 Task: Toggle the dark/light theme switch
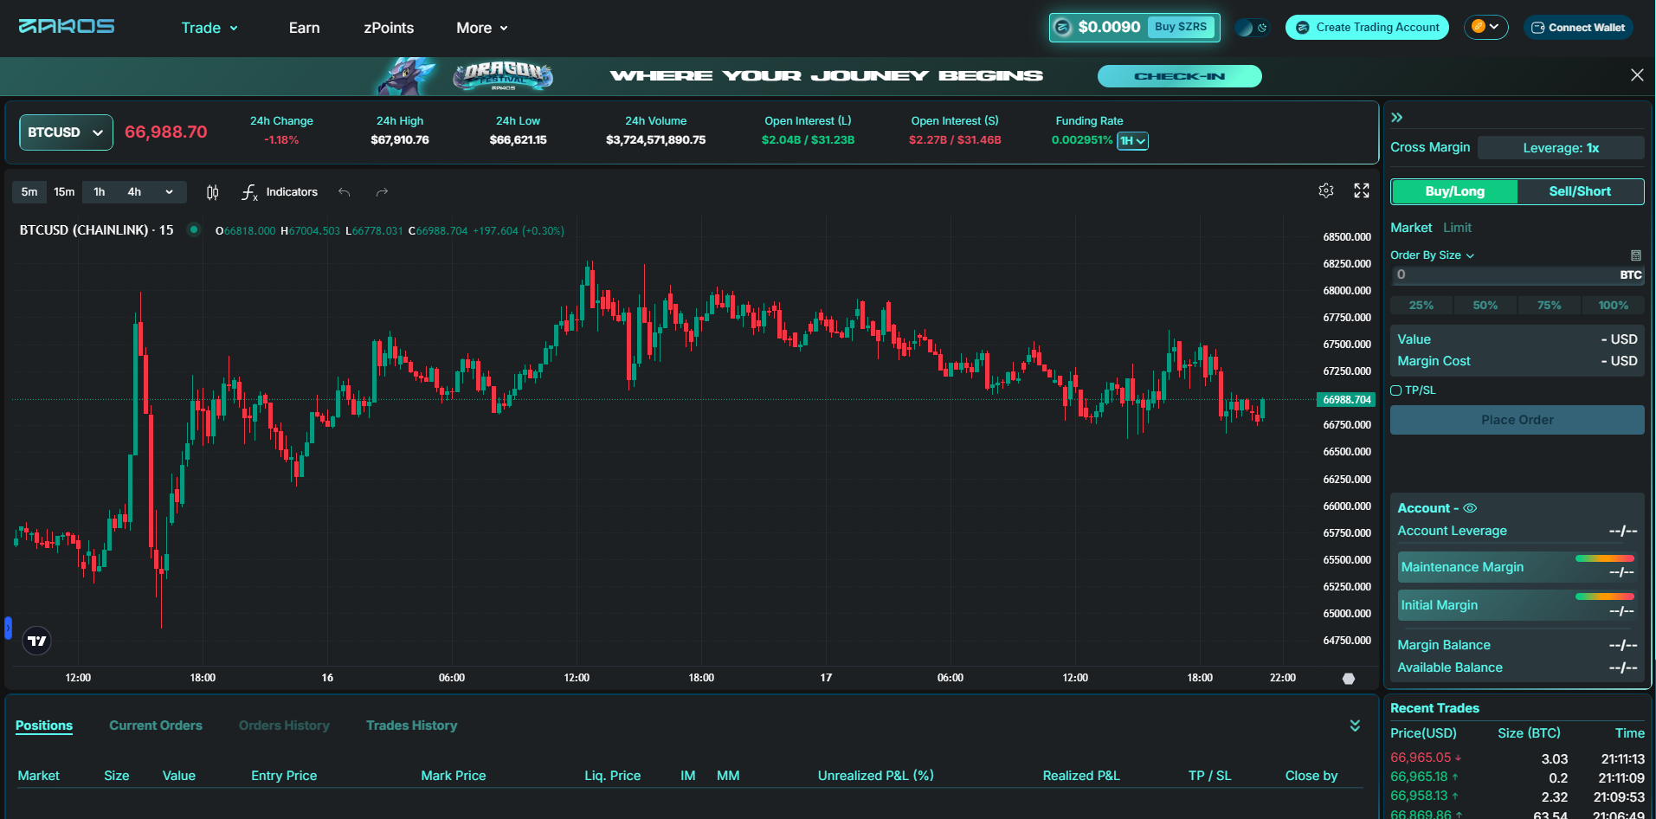1251,28
